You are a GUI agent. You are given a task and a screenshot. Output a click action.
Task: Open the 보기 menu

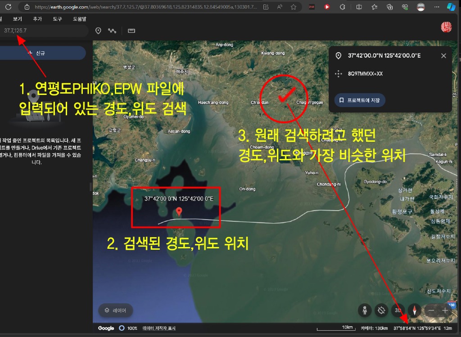click(x=18, y=19)
